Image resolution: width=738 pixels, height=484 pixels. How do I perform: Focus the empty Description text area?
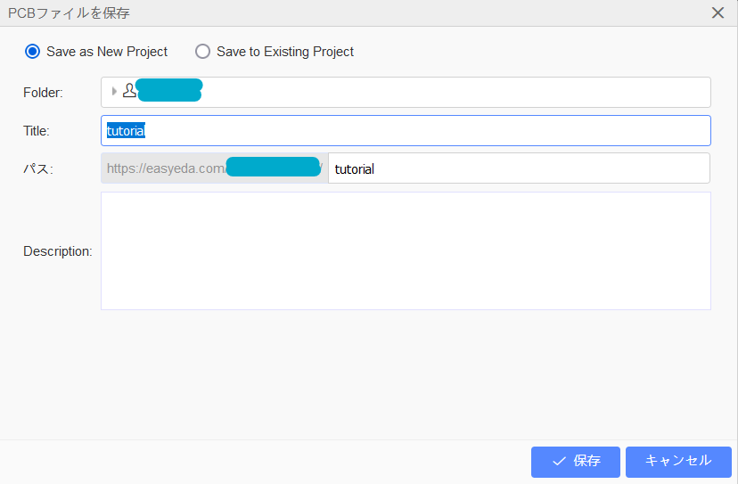click(406, 251)
